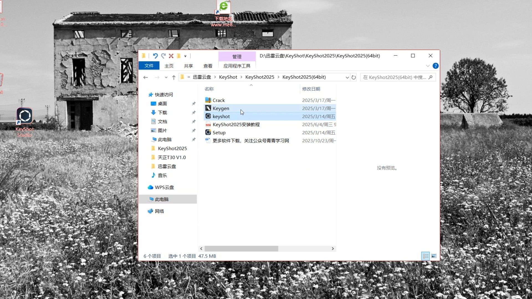Click KeyShot2025(64bit) in the address breadcrumb
The image size is (532, 299).
click(304, 77)
